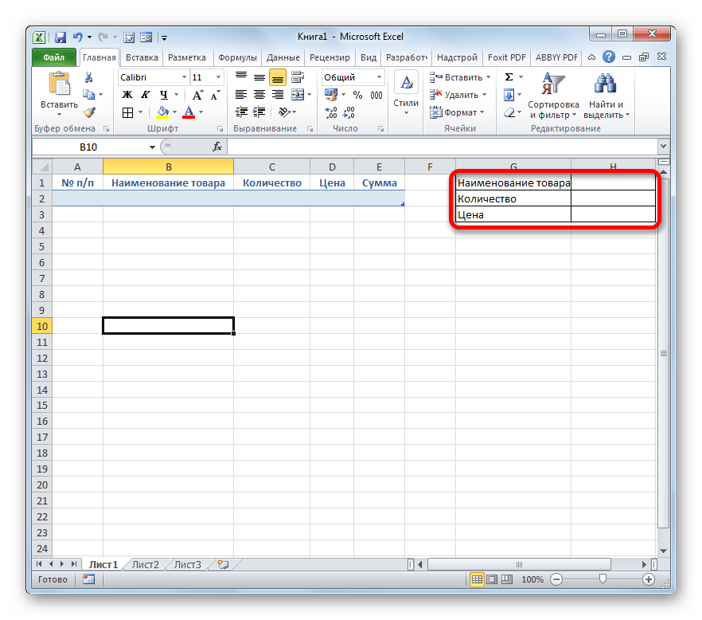Open the fill color dropdown arrow
This screenshot has width=702, height=620.
point(174,112)
